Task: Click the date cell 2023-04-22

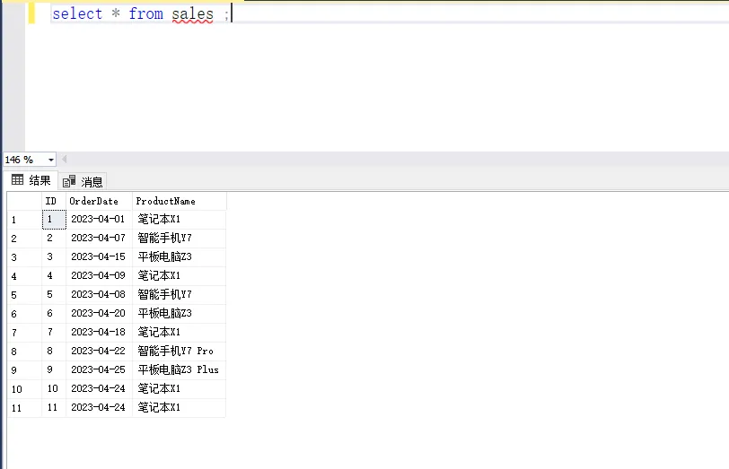Action: [99, 351]
